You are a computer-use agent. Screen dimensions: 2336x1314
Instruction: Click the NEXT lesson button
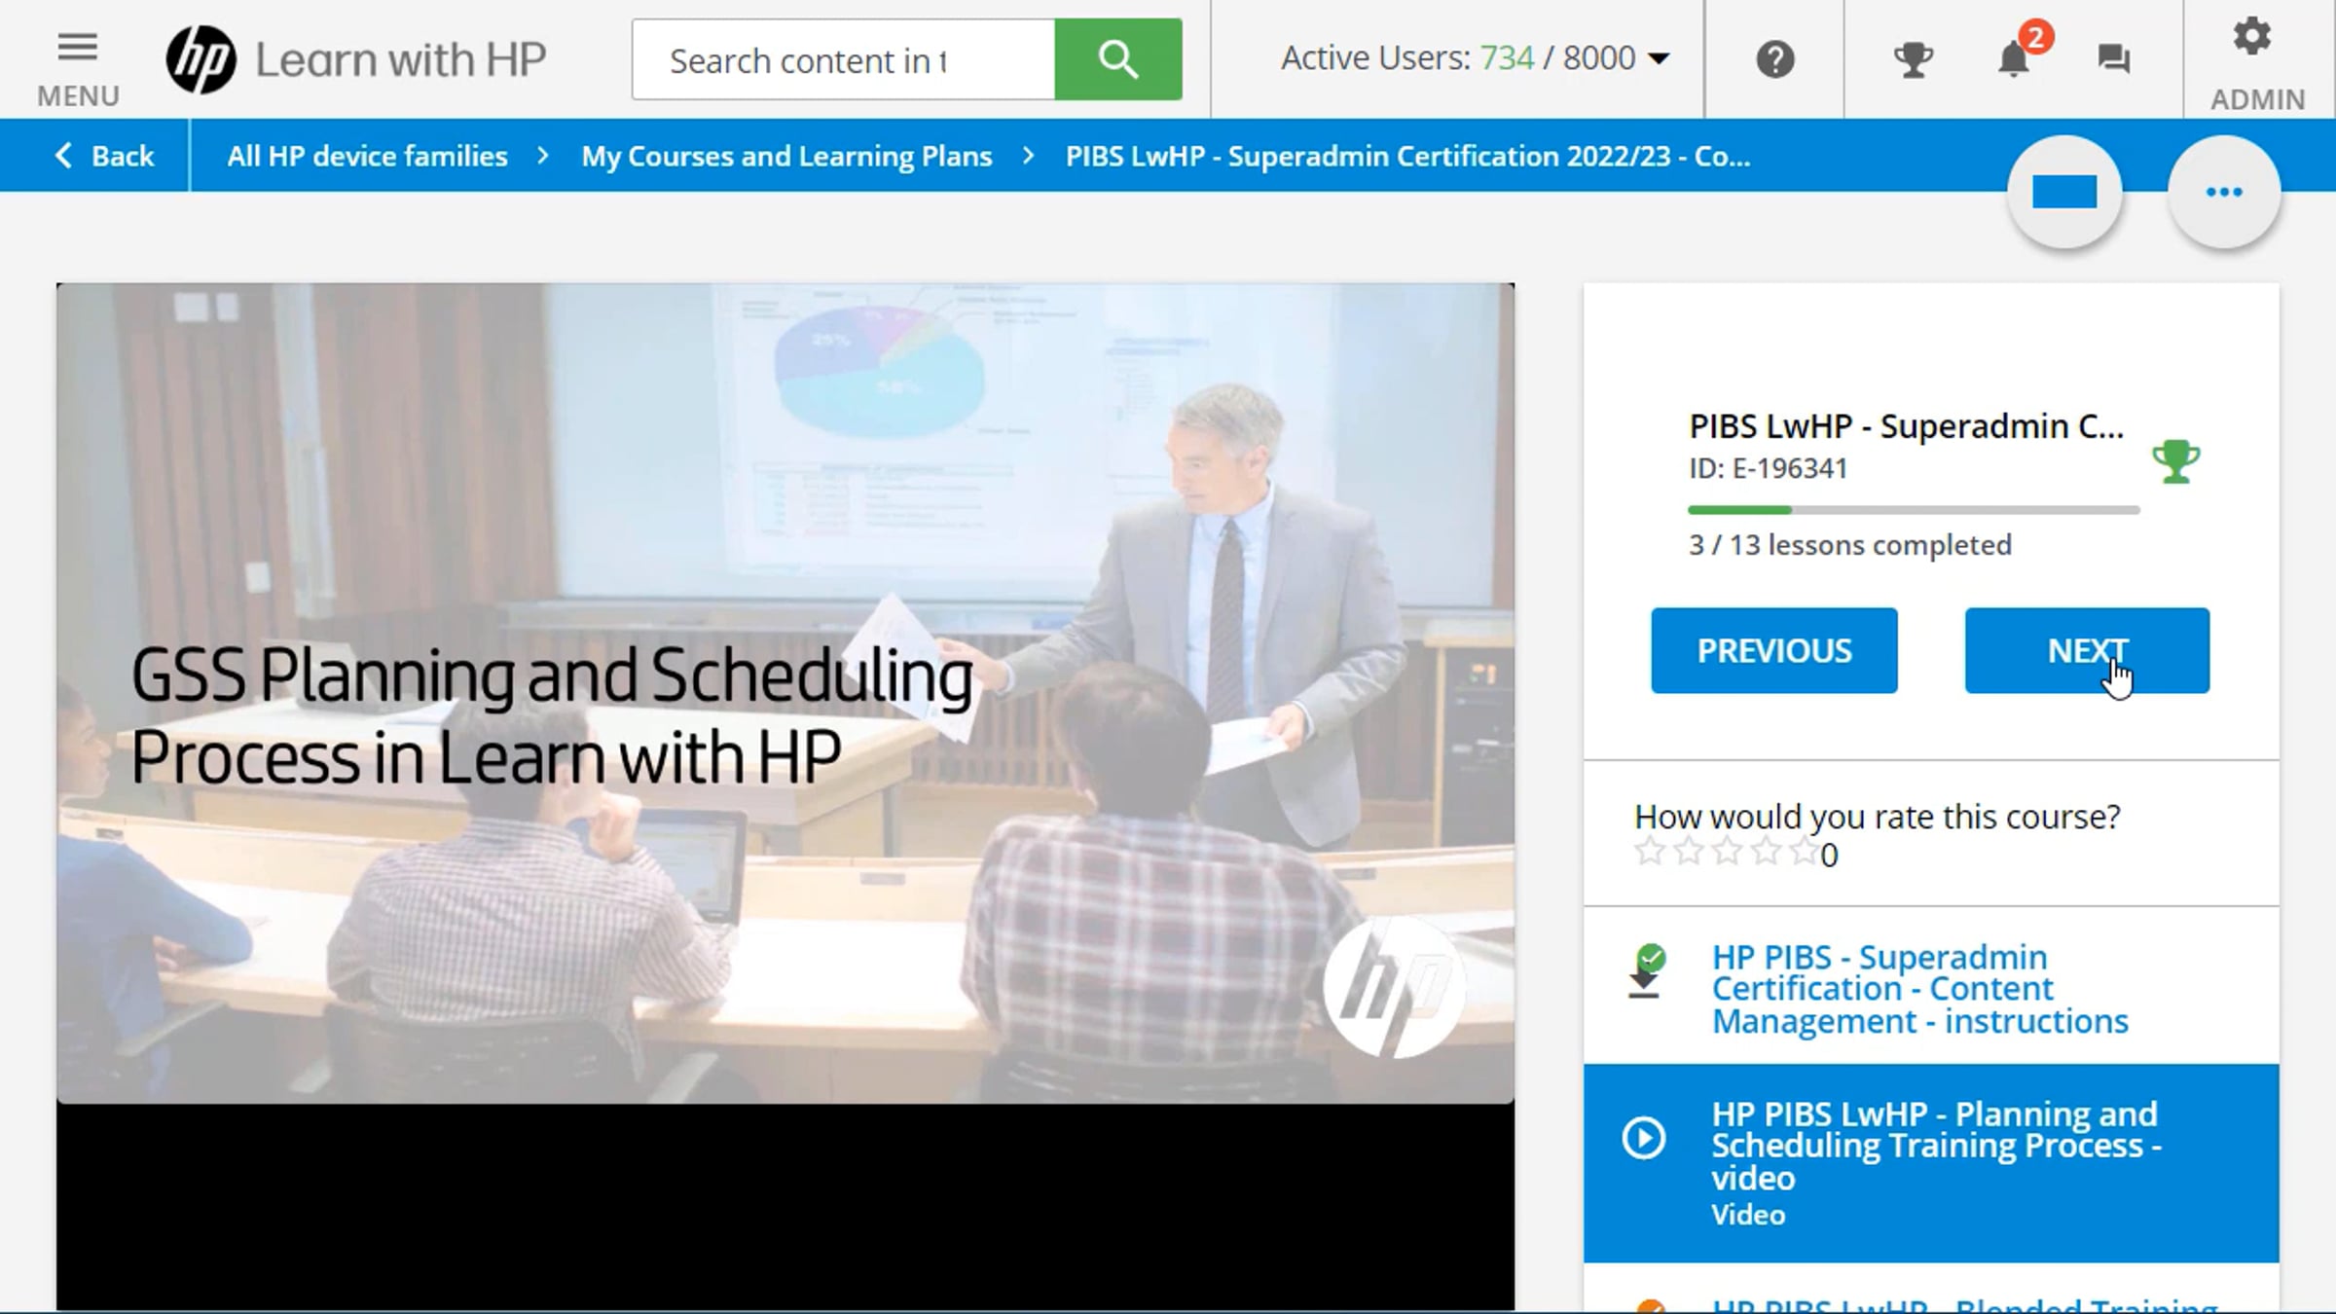[x=2087, y=650]
